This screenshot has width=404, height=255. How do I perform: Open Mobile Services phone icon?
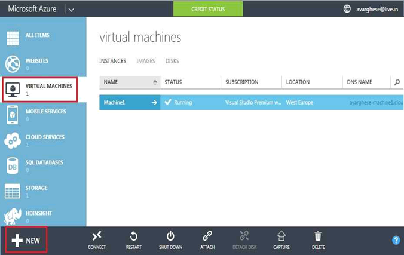click(x=13, y=115)
